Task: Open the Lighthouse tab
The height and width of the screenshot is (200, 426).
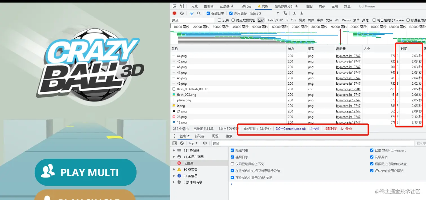Action: click(367, 6)
